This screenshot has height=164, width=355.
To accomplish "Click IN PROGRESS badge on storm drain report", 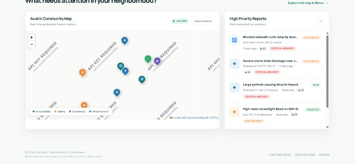I will pos(311,61).
